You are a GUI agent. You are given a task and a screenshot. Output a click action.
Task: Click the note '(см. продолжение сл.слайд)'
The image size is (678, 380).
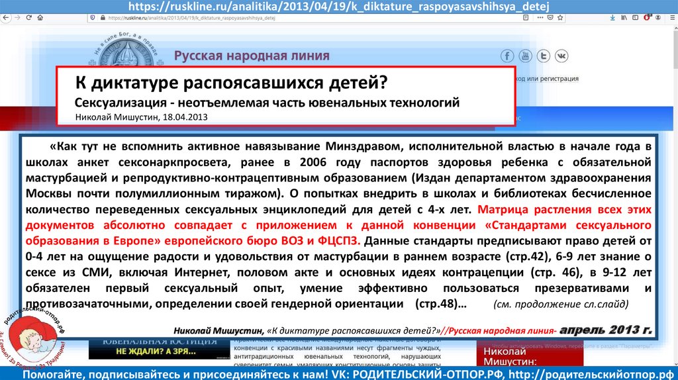pyautogui.click(x=561, y=304)
